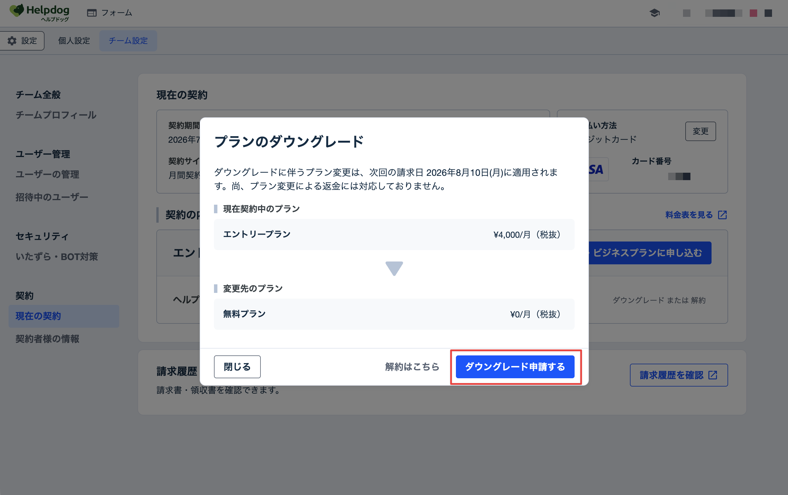Image resolution: width=788 pixels, height=495 pixels.
Task: Open 招待中のユーザー in sidebar
Action: click(x=52, y=198)
